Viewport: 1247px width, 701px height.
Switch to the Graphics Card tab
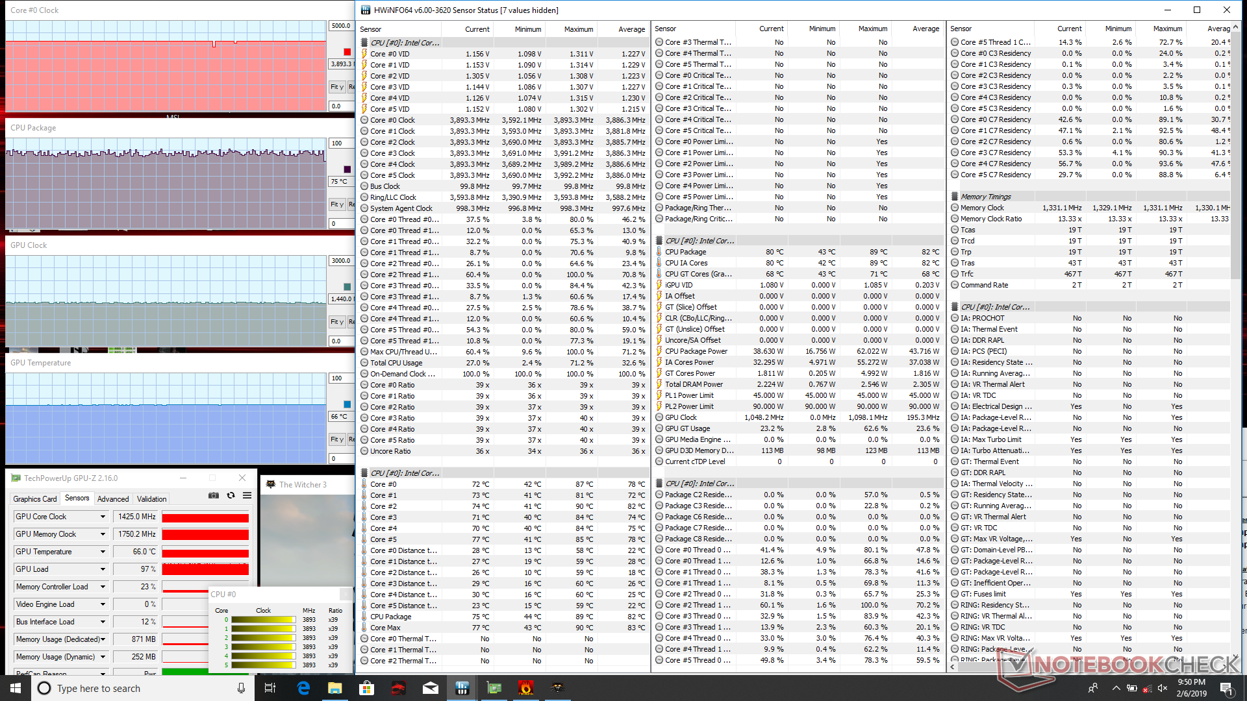coord(35,499)
